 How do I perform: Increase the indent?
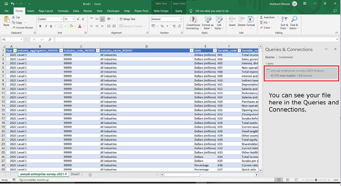[x=114, y=26]
